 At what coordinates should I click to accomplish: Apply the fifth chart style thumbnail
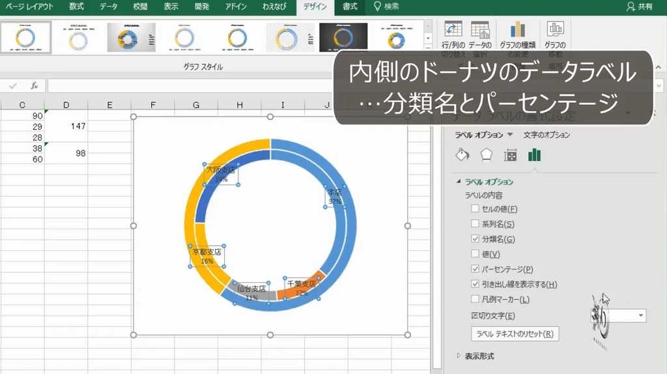(x=237, y=37)
